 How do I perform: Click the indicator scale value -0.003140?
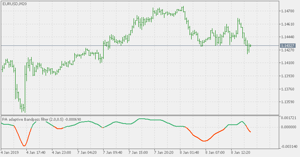tap(289, 147)
